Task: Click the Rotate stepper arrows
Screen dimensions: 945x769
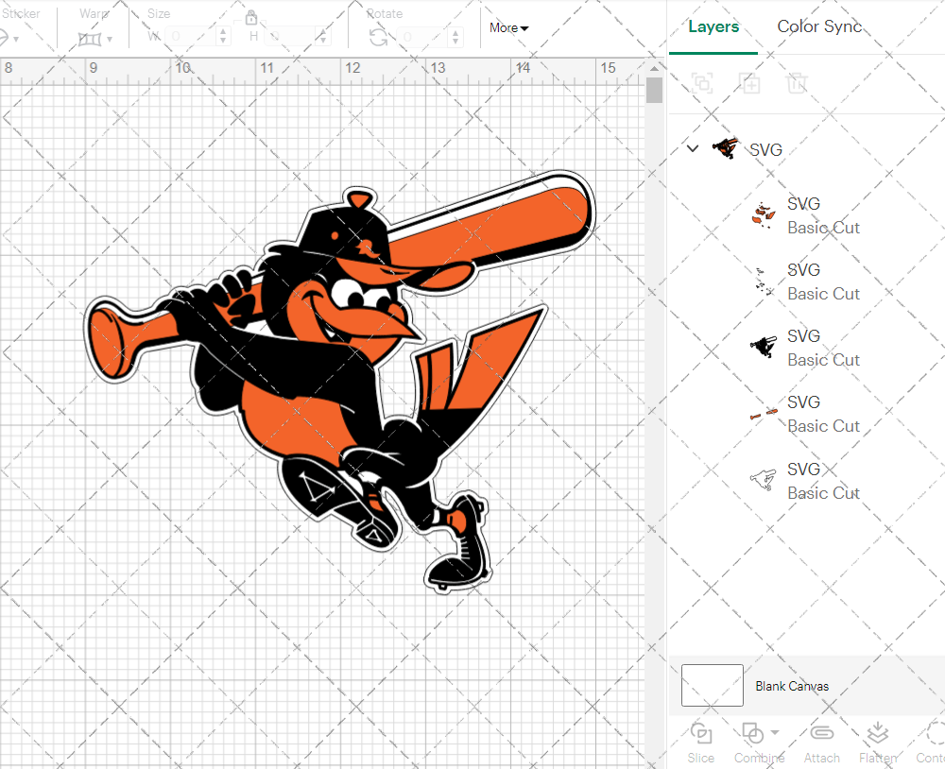Action: pos(455,37)
